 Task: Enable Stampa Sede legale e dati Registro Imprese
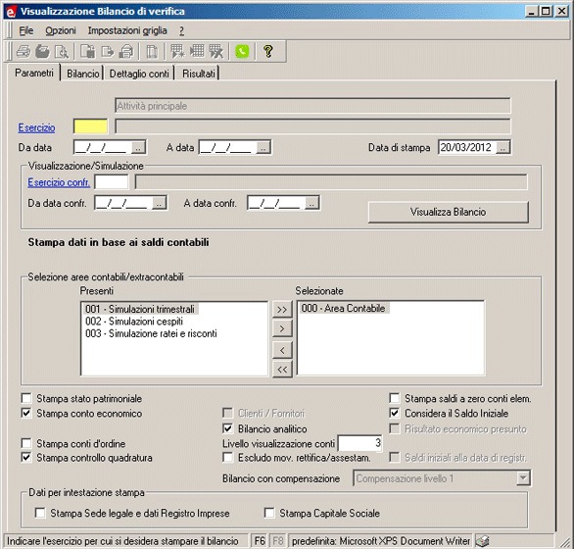coord(40,513)
